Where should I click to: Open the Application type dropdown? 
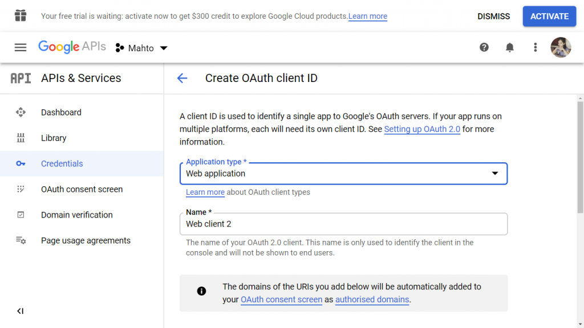tap(343, 173)
